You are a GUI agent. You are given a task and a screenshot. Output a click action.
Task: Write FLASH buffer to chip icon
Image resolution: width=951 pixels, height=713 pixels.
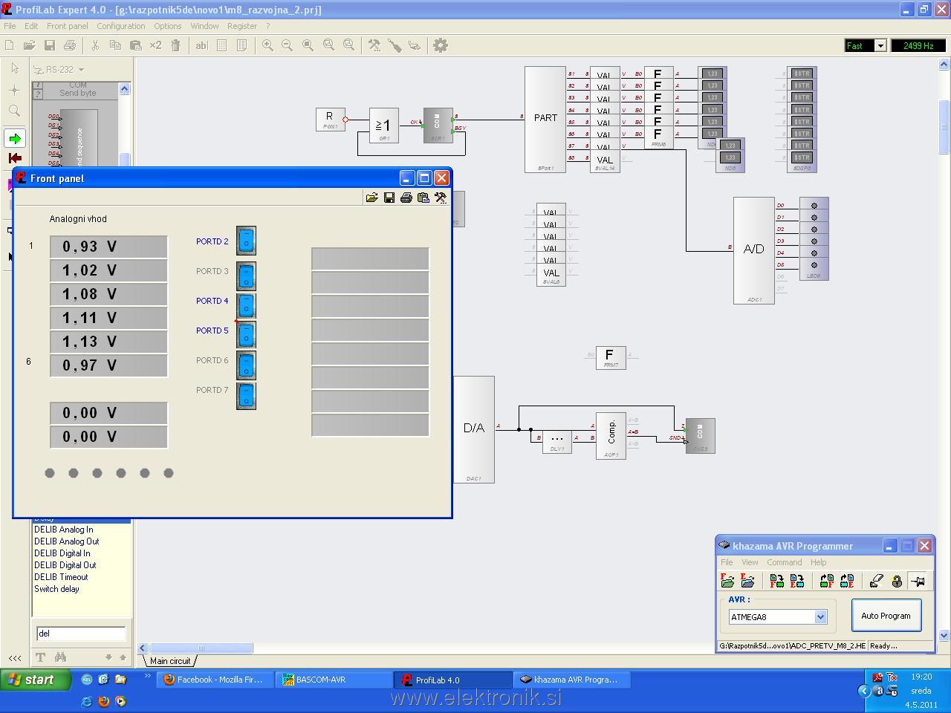pos(777,581)
